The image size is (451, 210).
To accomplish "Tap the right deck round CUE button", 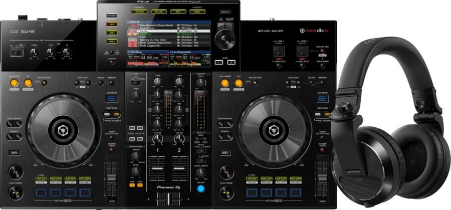I will tap(227, 172).
